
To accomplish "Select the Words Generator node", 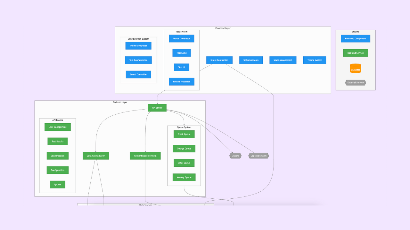I will pyautogui.click(x=182, y=38).
